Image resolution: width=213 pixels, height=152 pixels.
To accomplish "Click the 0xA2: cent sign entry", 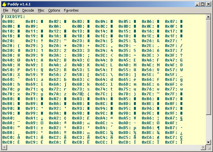I will [58, 118].
